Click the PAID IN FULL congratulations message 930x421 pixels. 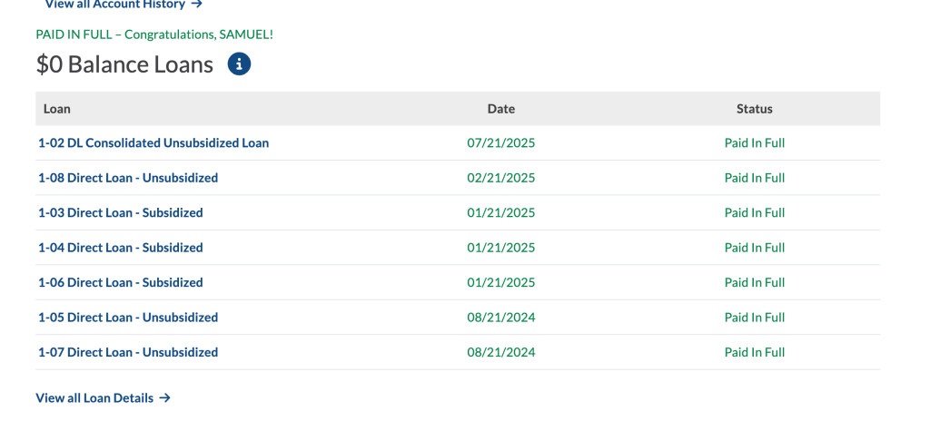click(154, 34)
